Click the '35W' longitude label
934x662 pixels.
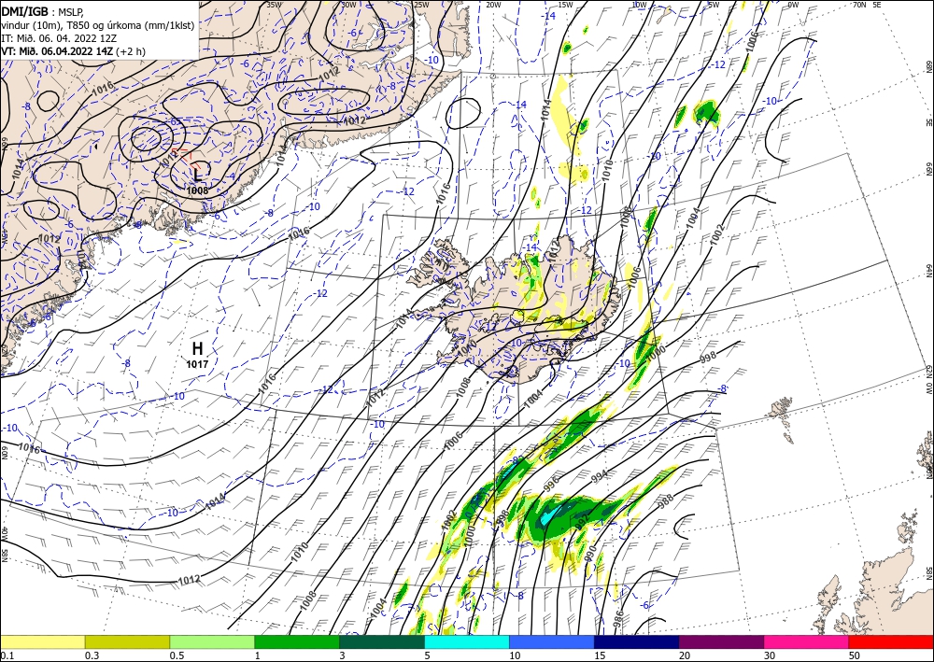tap(274, 5)
